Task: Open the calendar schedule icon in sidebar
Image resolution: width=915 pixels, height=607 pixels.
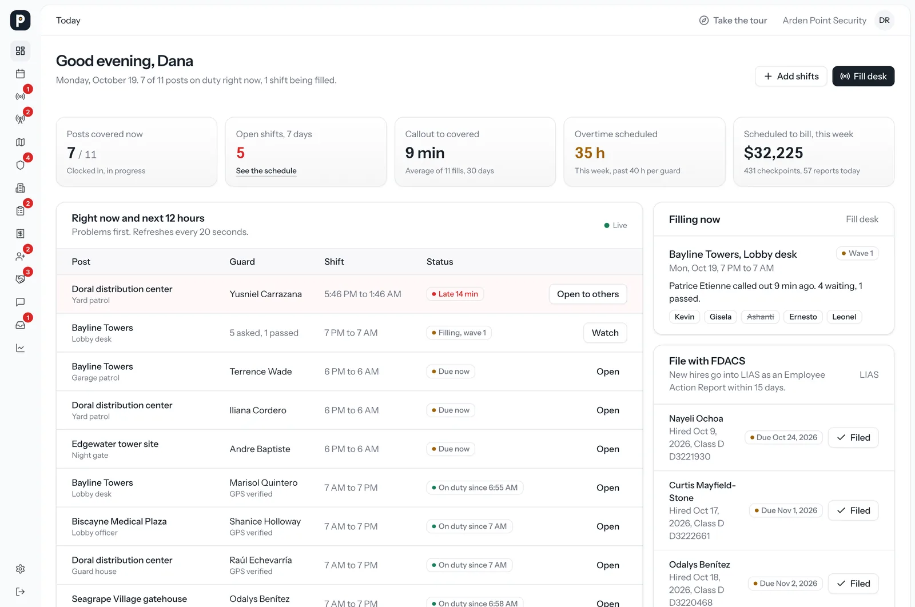Action: (x=20, y=74)
